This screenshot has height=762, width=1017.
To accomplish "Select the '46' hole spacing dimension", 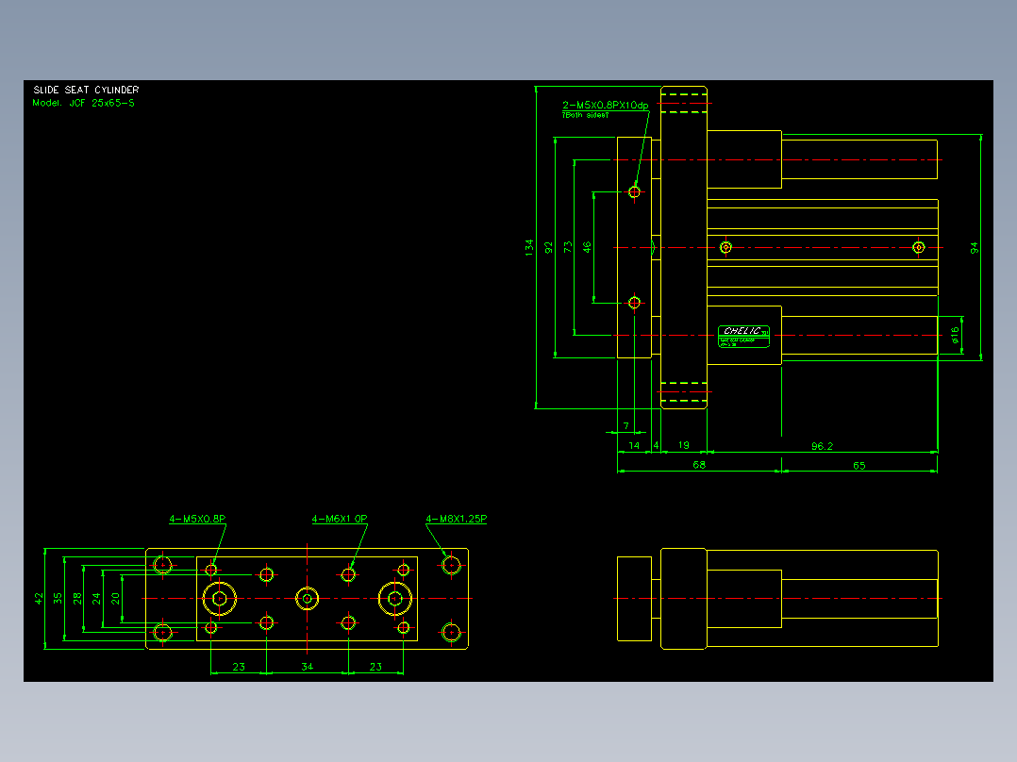I will click(587, 247).
